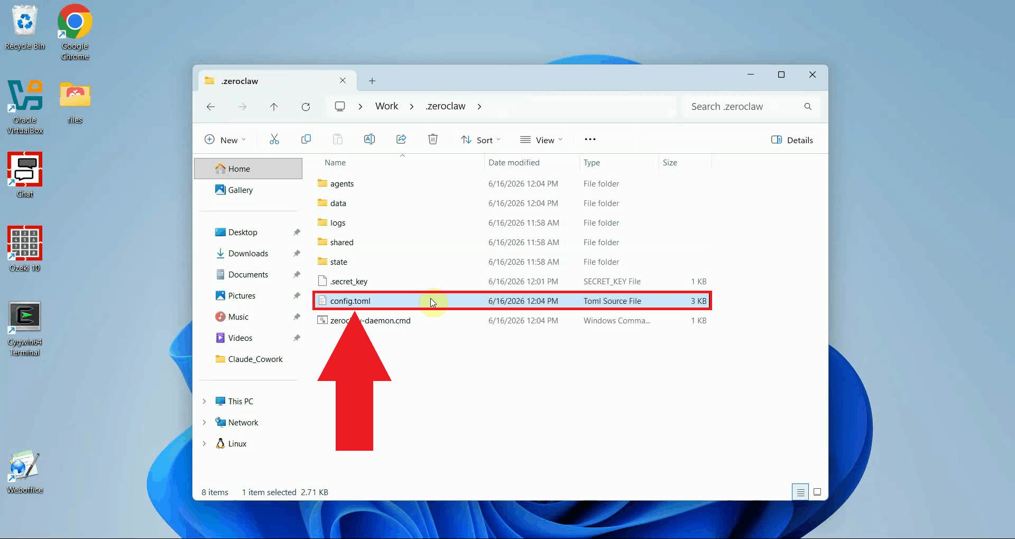Click the Rename icon in toolbar

pos(369,140)
